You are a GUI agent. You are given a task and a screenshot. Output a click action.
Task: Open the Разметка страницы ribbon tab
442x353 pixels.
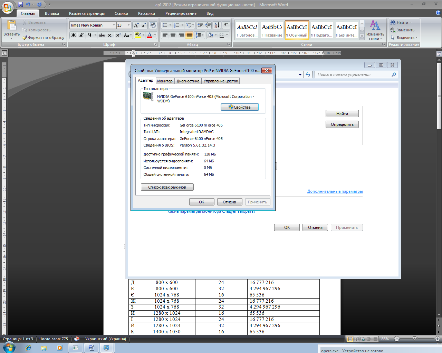[x=87, y=13]
